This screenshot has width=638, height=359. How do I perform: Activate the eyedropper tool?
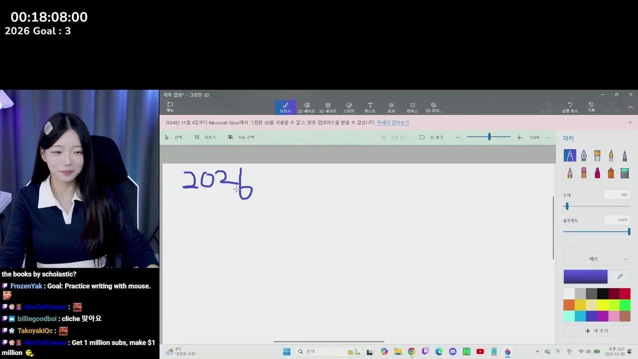pyautogui.click(x=620, y=276)
